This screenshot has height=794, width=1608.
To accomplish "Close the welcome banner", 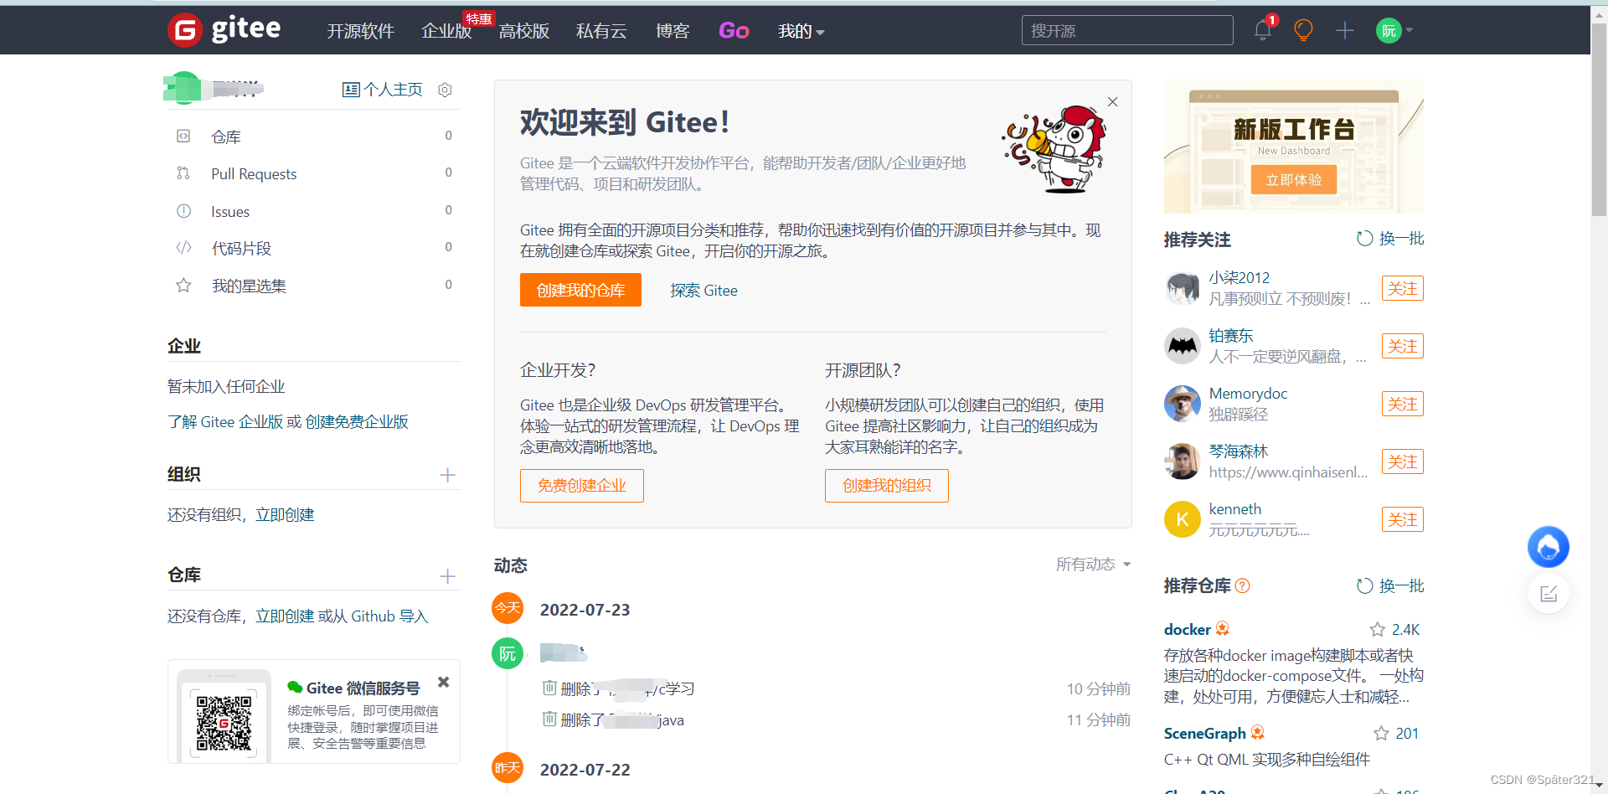I will 1112,101.
